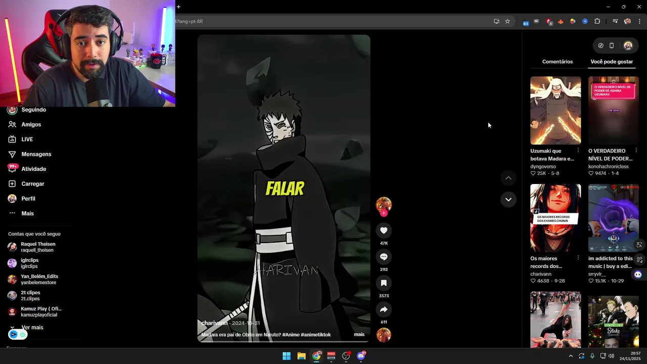Expand video description with mais
The image size is (647, 364).
[359, 335]
